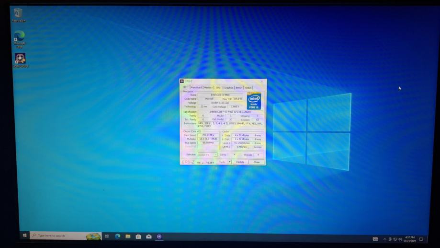This screenshot has height=248, width=440.
Task: Click the Core Speed value
Action: click(x=208, y=135)
